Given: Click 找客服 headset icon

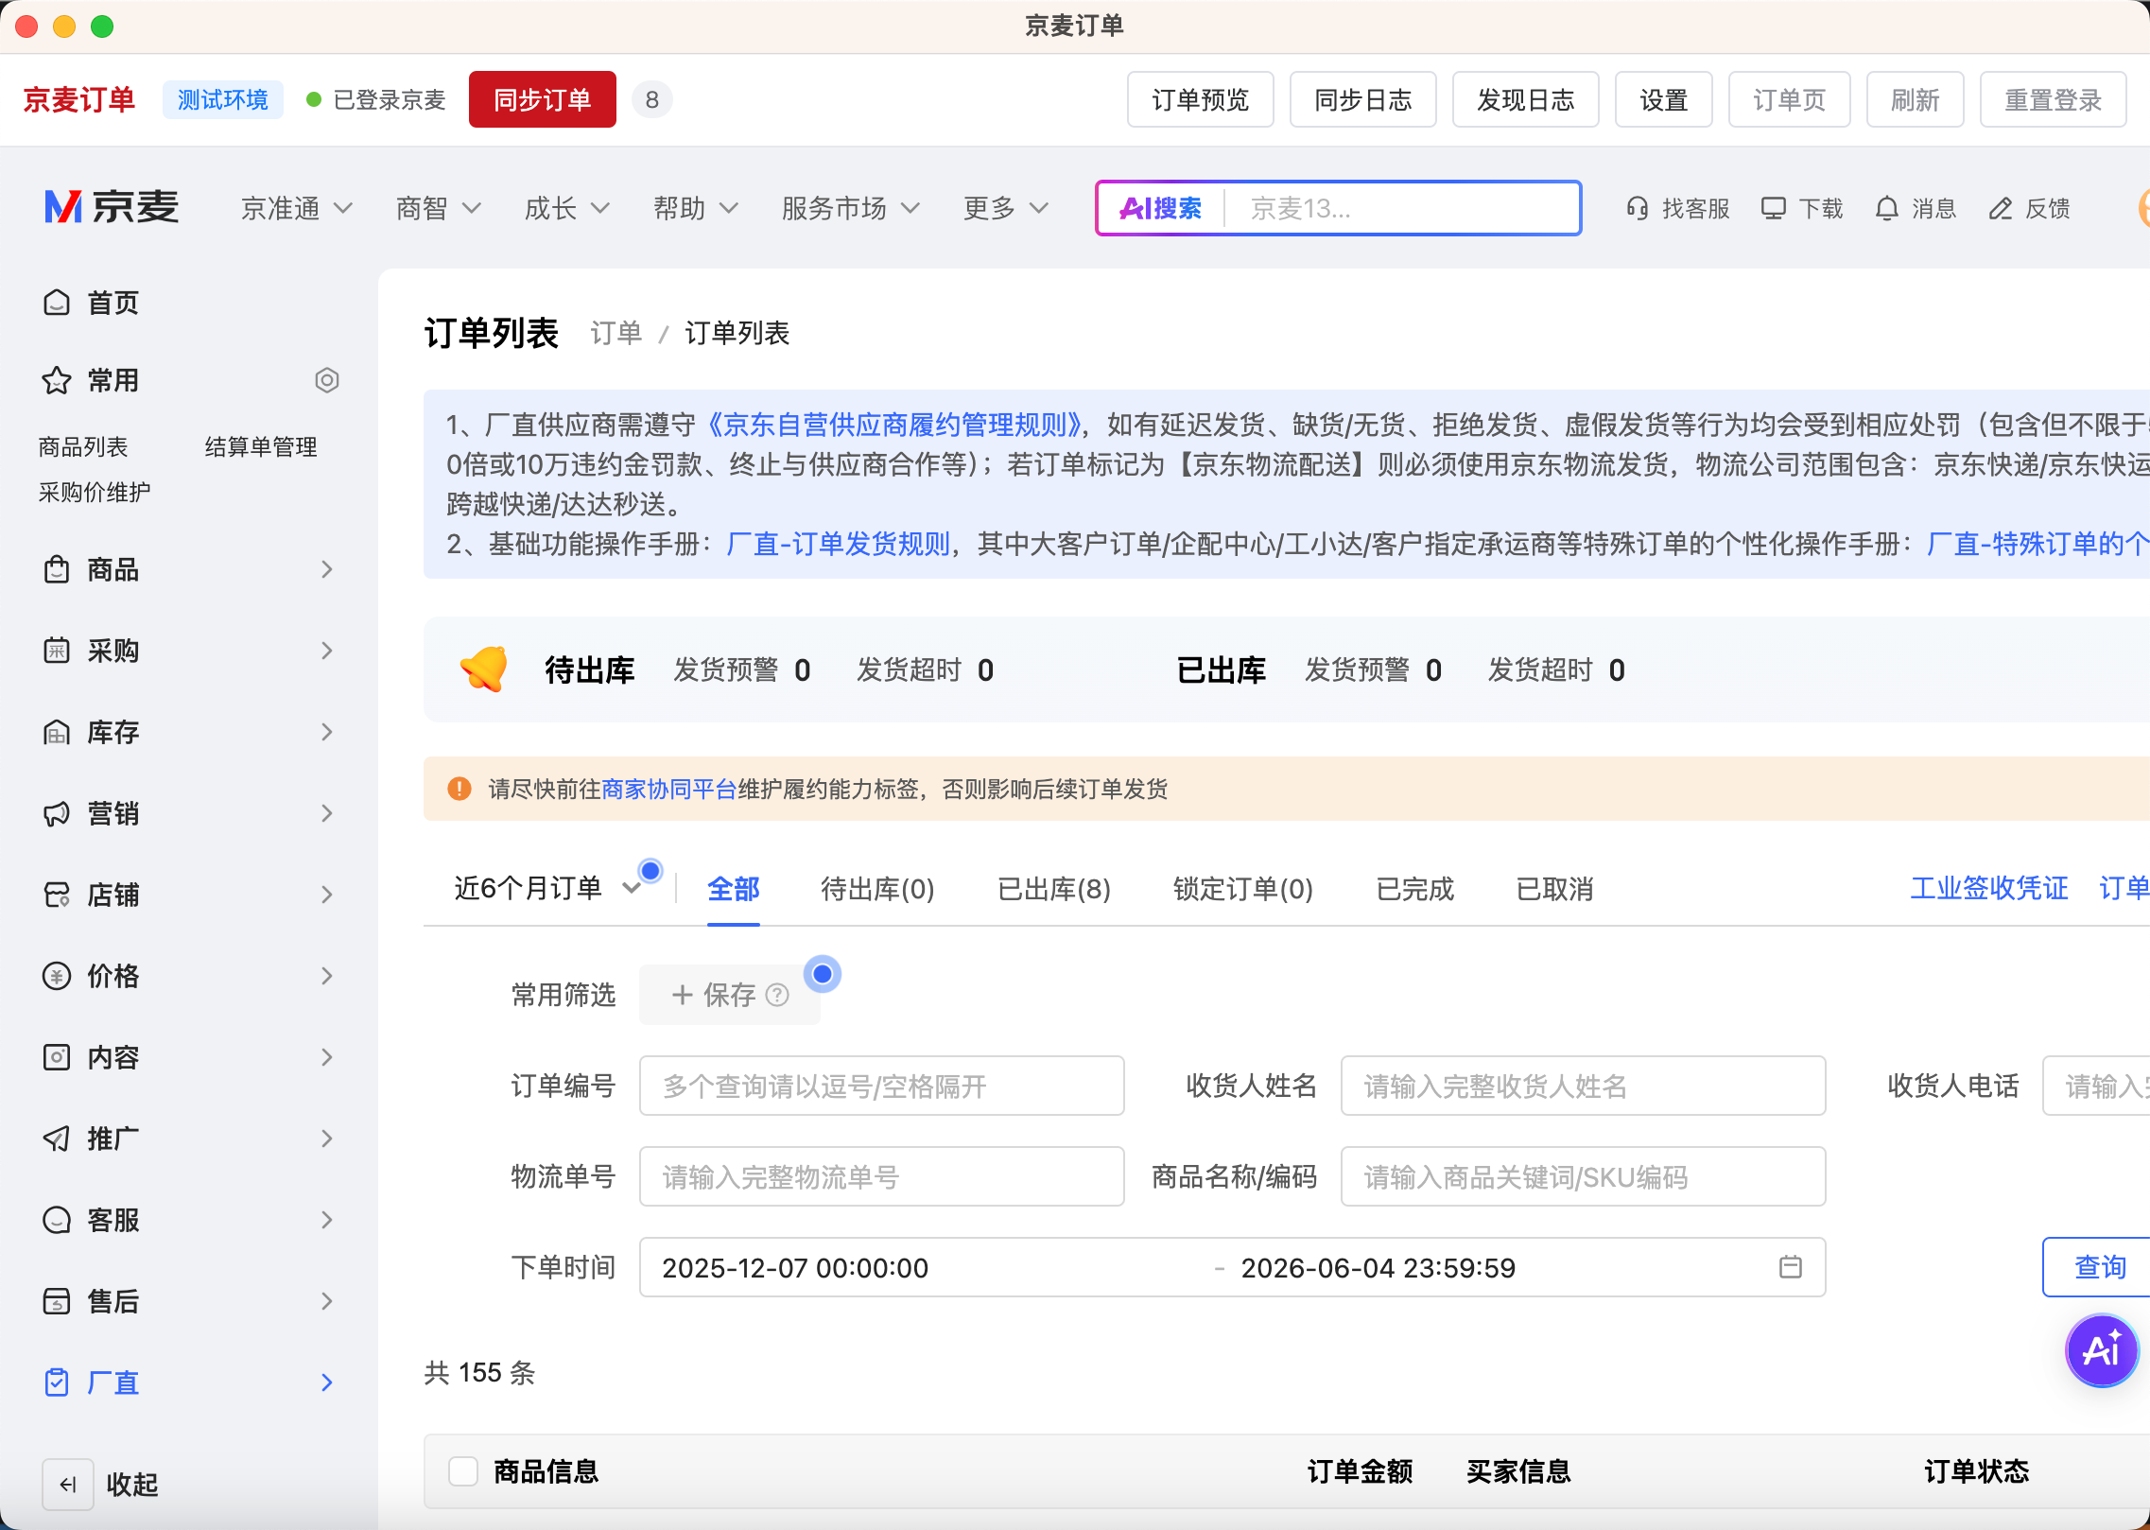Looking at the screenshot, I should click(x=1638, y=208).
